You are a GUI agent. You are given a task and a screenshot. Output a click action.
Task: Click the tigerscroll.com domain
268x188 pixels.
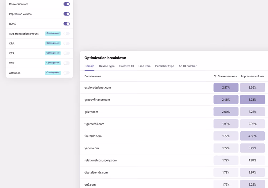(x=94, y=124)
